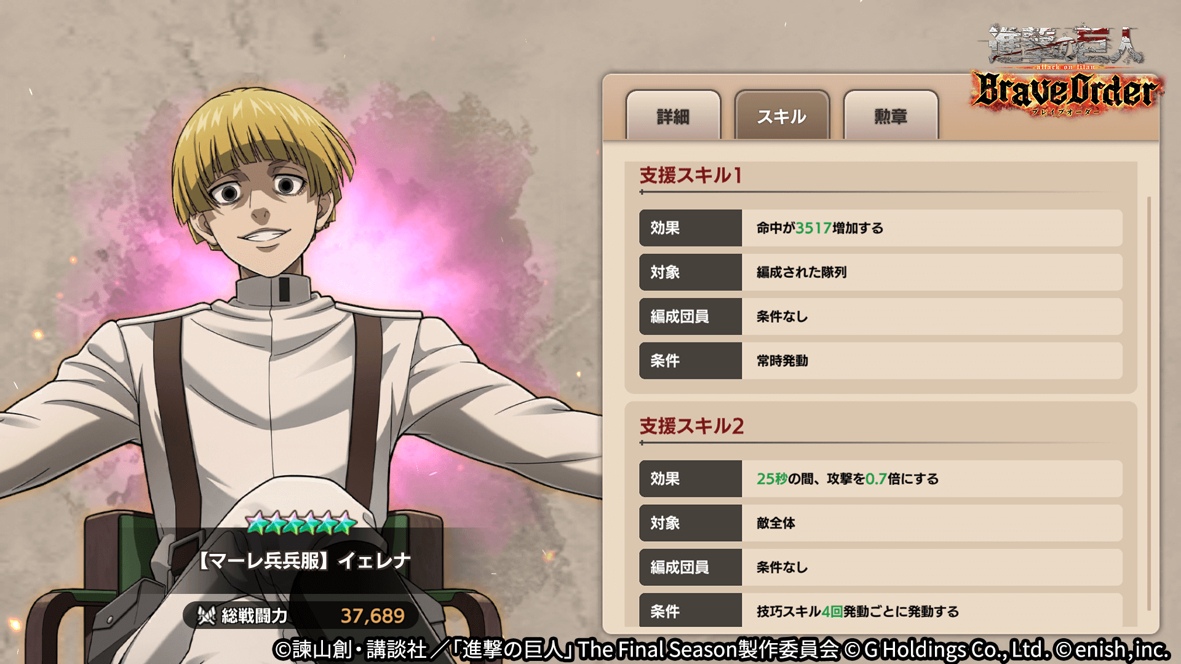This screenshot has height=664, width=1181.
Task: Click the character name 【マーレ兵兵服】イェレナ
Action: (x=303, y=561)
